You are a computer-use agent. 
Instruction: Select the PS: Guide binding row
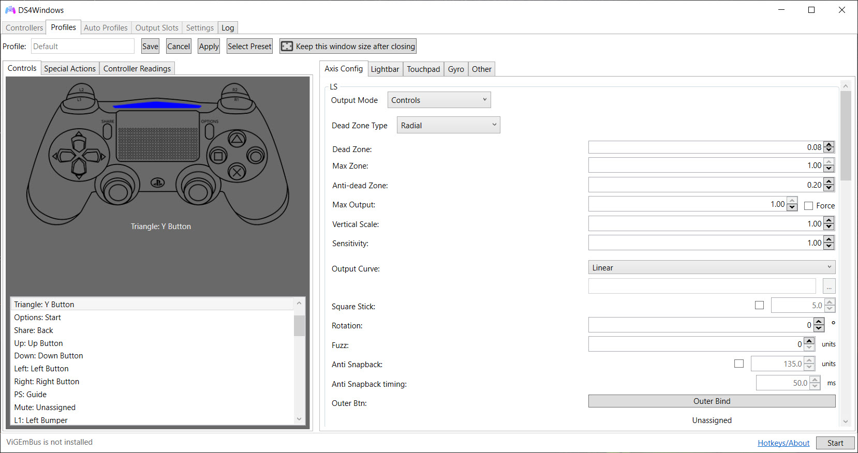pyautogui.click(x=152, y=395)
